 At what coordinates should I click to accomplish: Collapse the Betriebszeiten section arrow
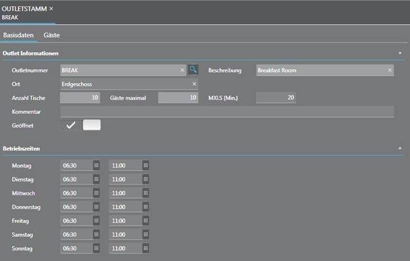[400, 148]
